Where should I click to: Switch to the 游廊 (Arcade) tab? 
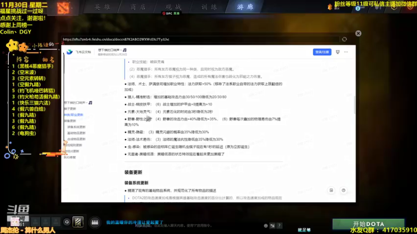point(245,7)
